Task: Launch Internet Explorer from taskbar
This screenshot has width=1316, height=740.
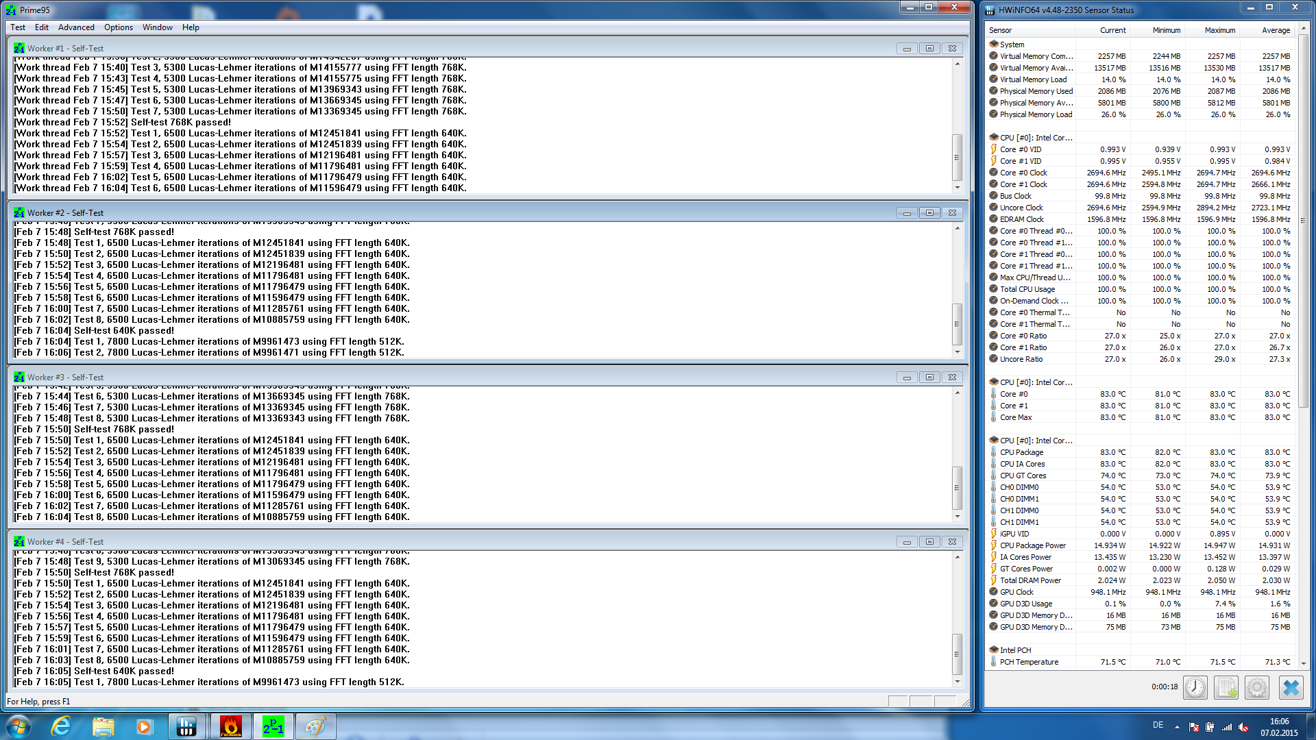Action: coord(62,726)
